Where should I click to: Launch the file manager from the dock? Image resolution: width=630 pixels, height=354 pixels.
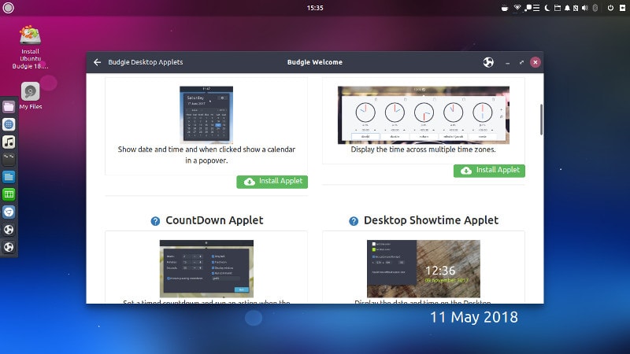[9, 107]
